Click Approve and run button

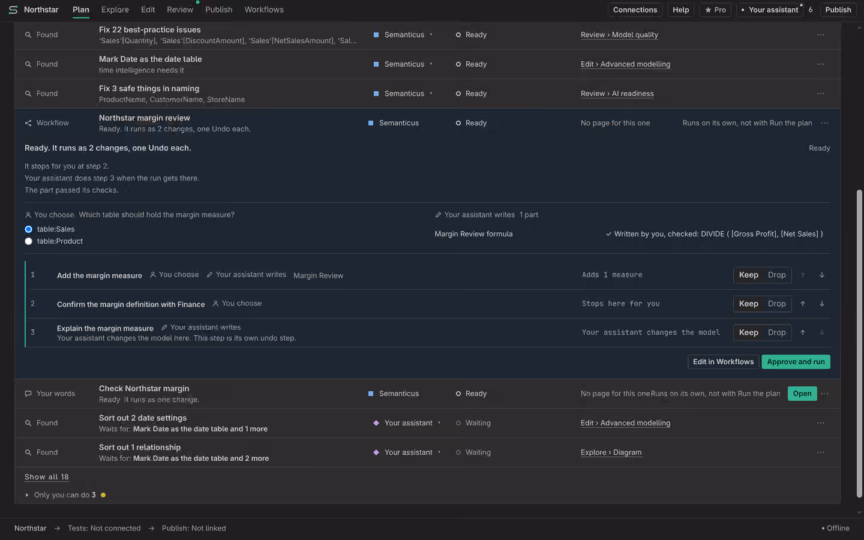click(x=796, y=362)
